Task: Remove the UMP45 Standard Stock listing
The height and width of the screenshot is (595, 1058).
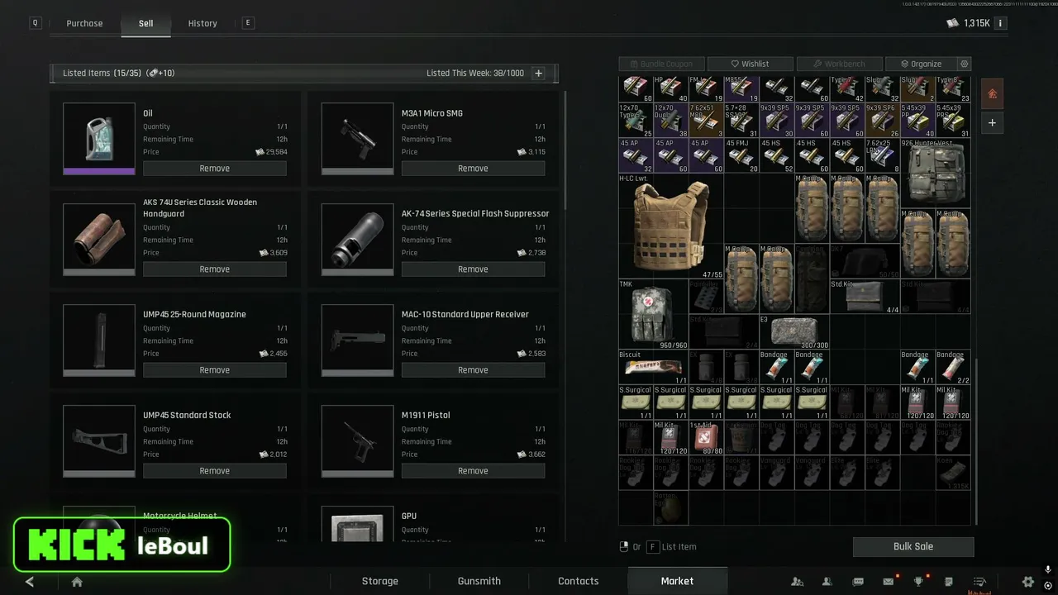Action: [215, 471]
